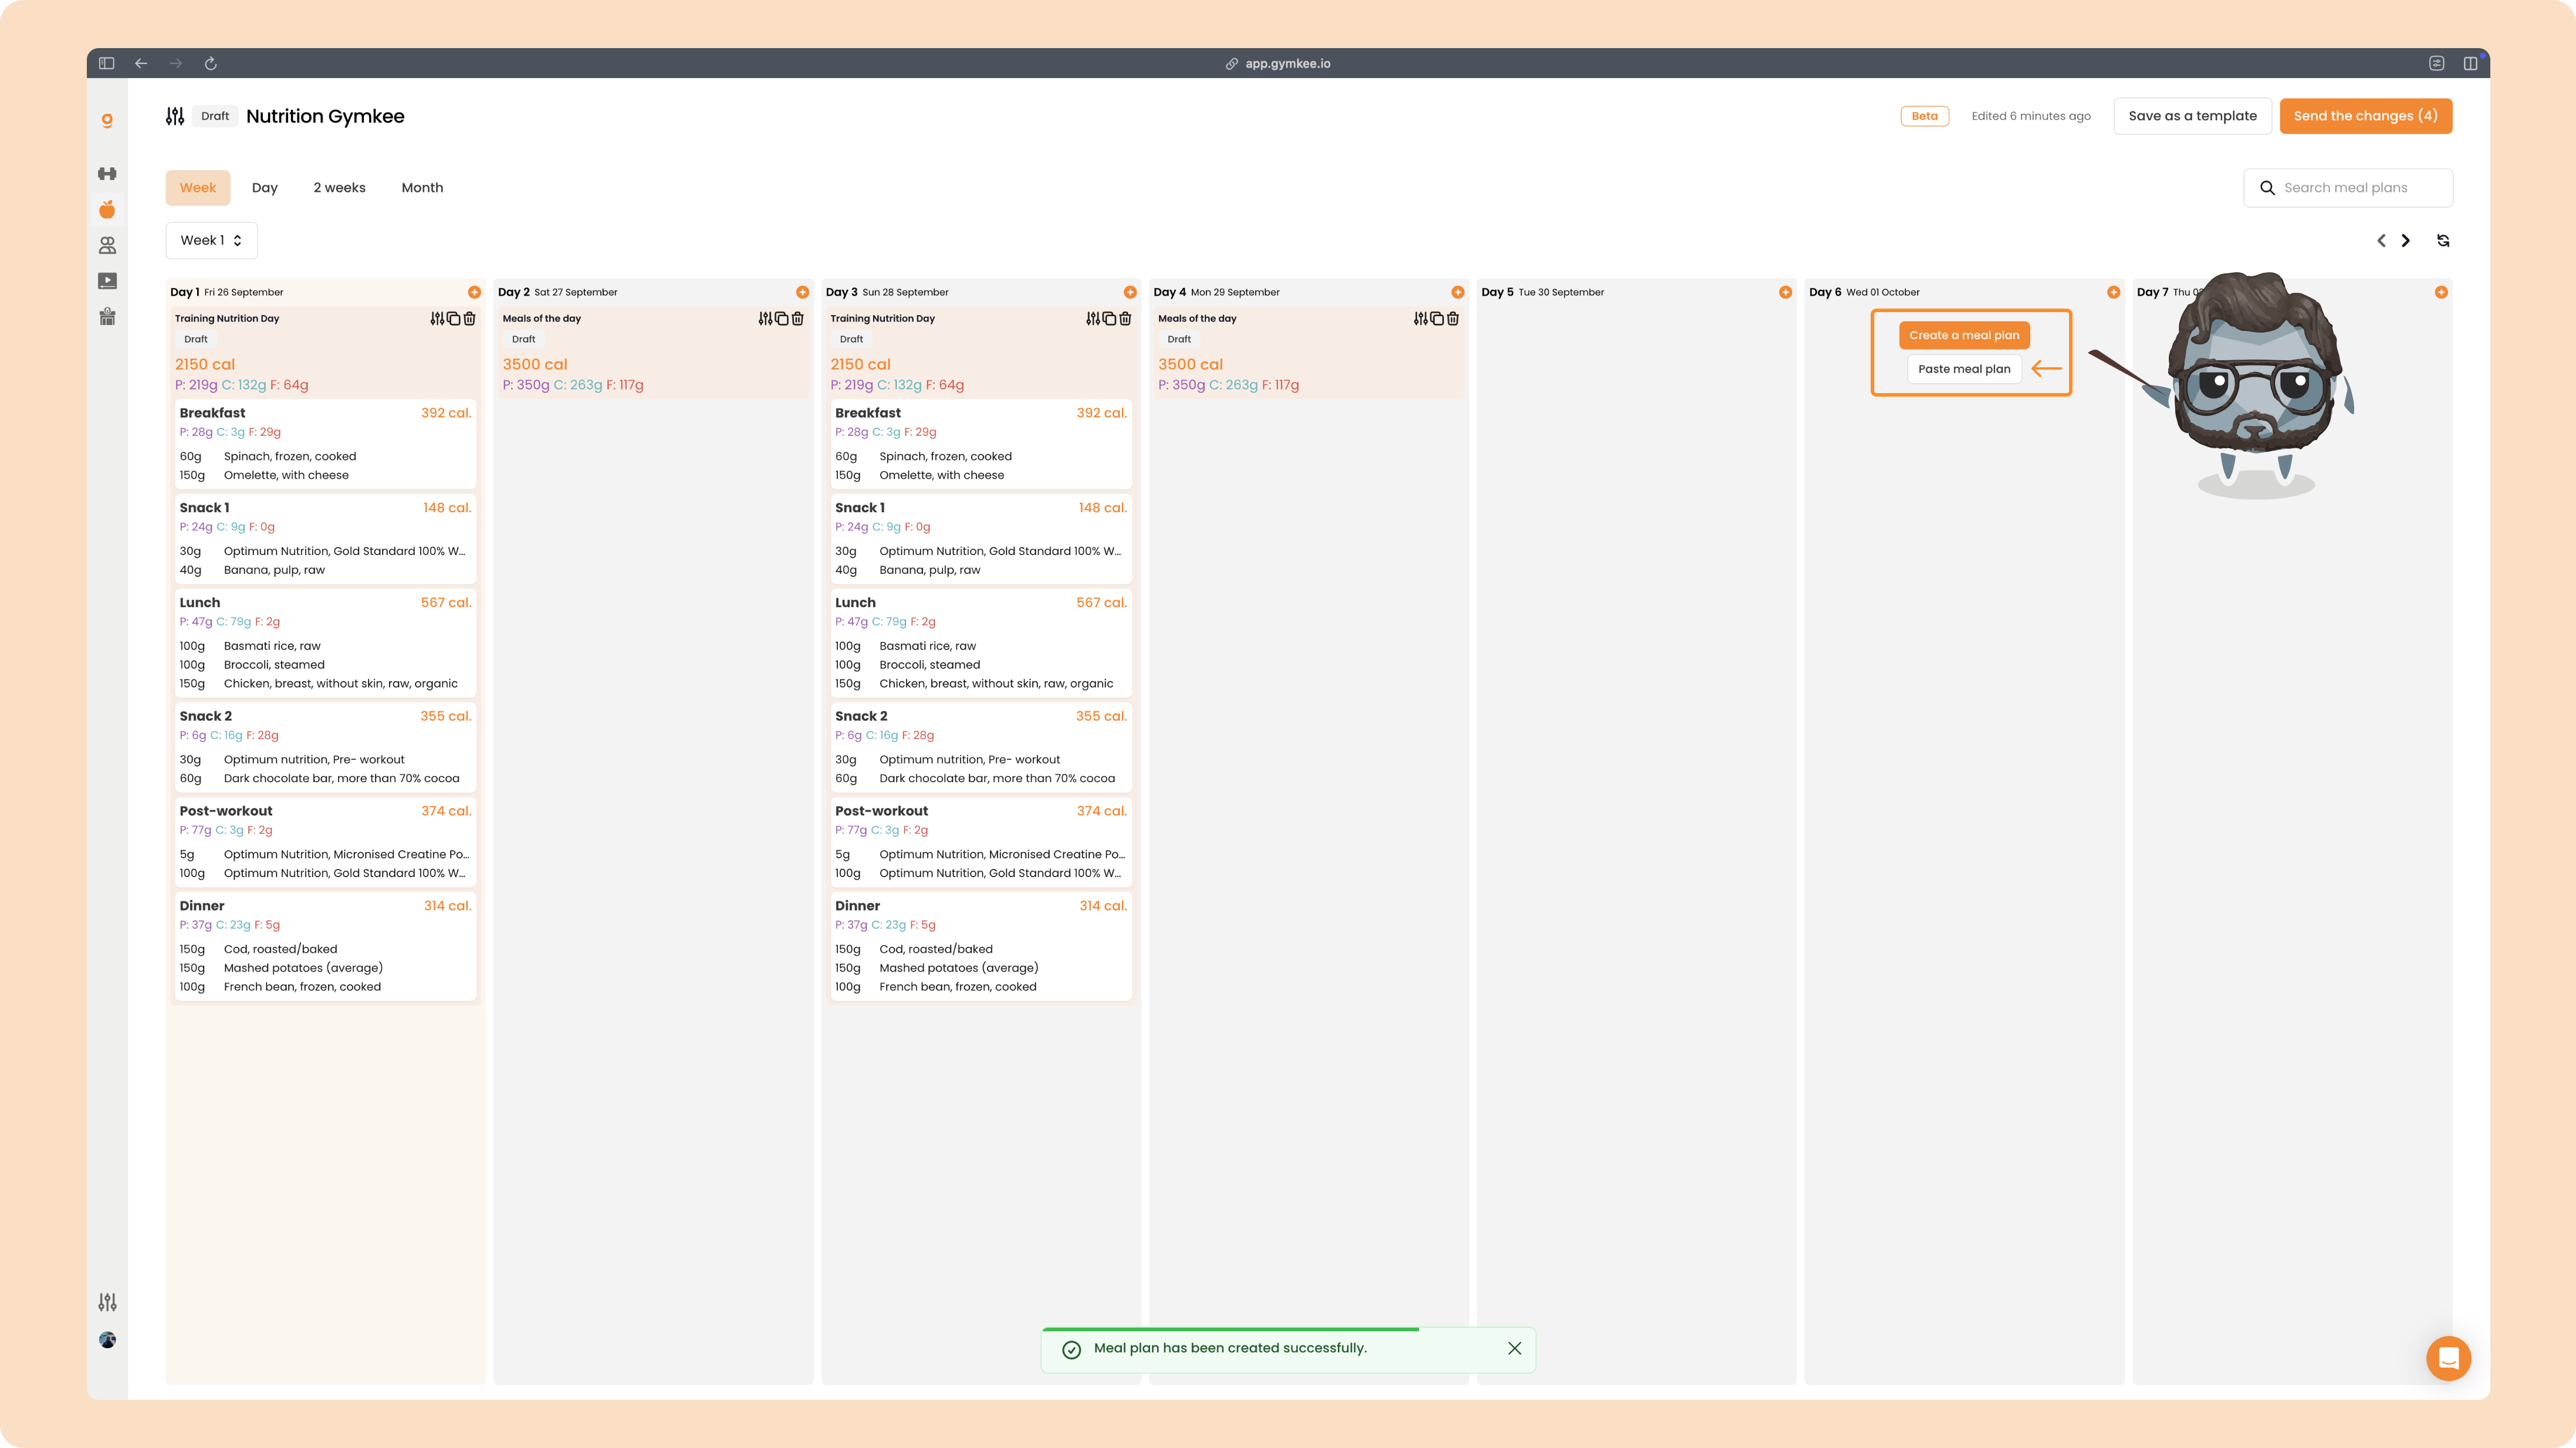Viewport: 2576px width, 1448px height.
Task: Delete the Day 2 Meals of the day plan
Action: (797, 318)
